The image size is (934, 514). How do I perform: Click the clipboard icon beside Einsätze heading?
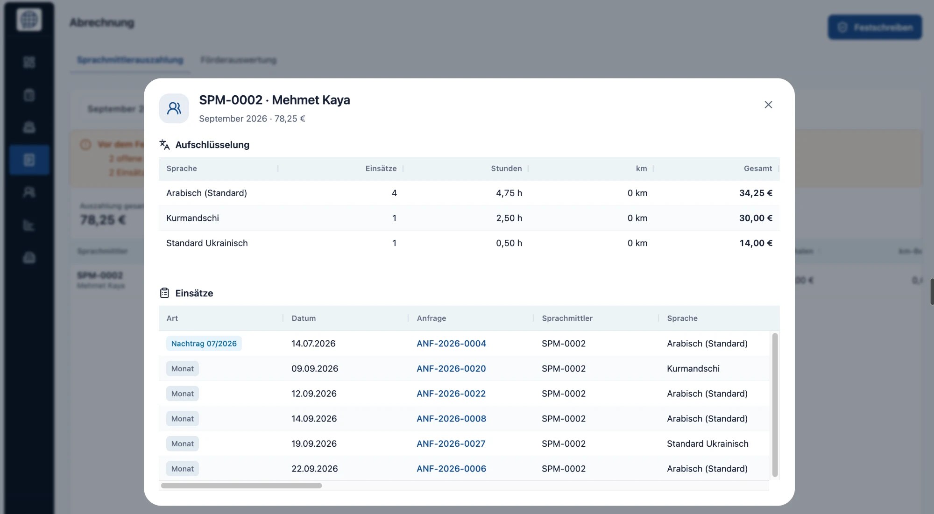(x=164, y=293)
